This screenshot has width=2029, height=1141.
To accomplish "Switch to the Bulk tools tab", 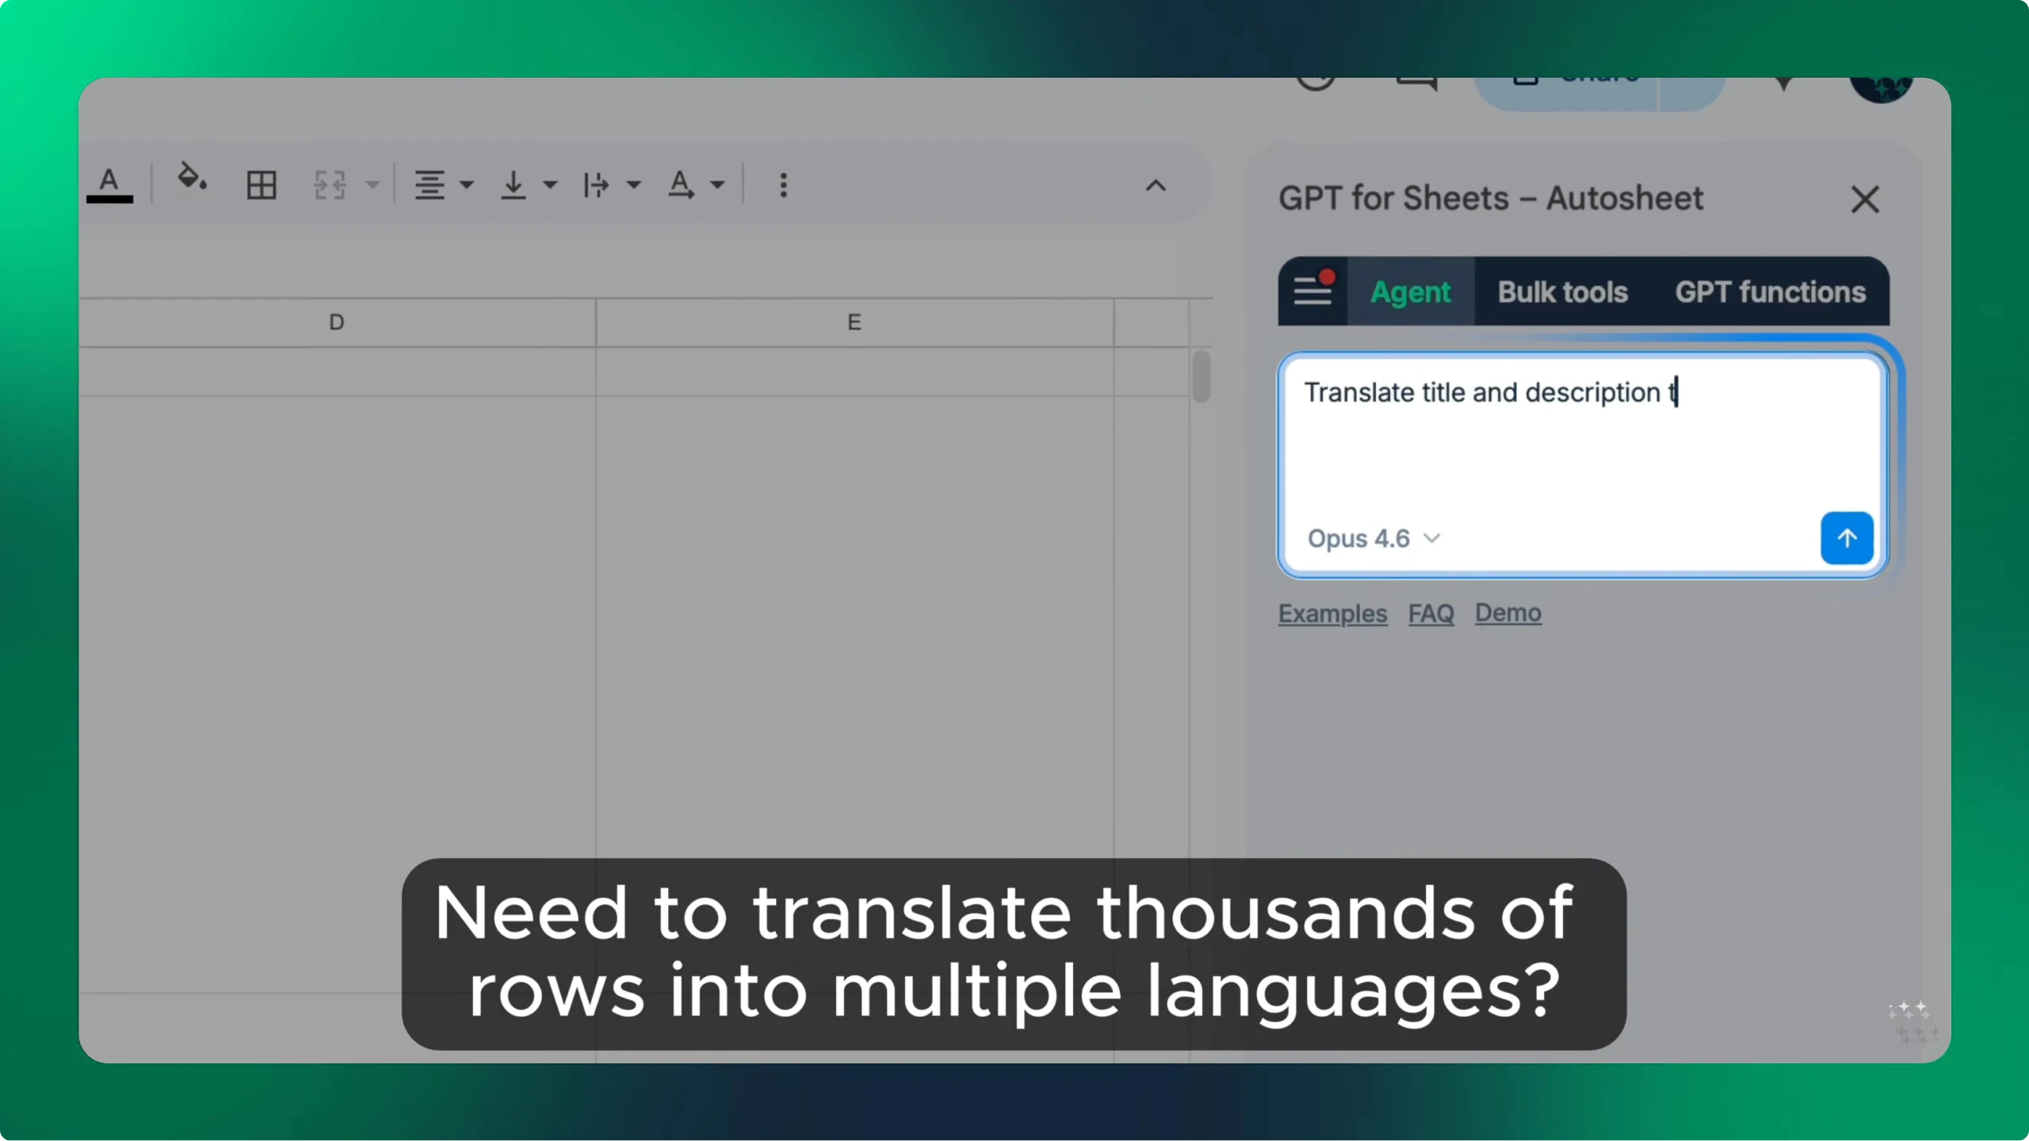I will pyautogui.click(x=1562, y=292).
